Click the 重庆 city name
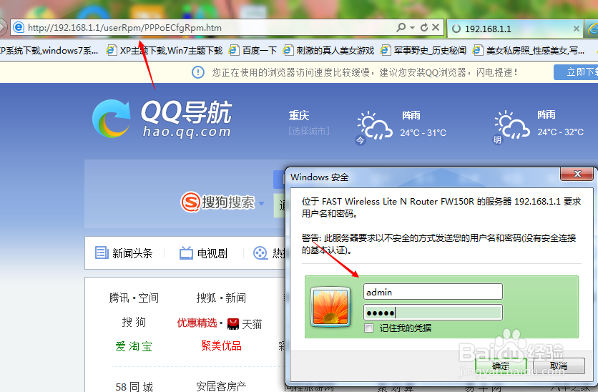The height and width of the screenshot is (392, 598). click(298, 115)
